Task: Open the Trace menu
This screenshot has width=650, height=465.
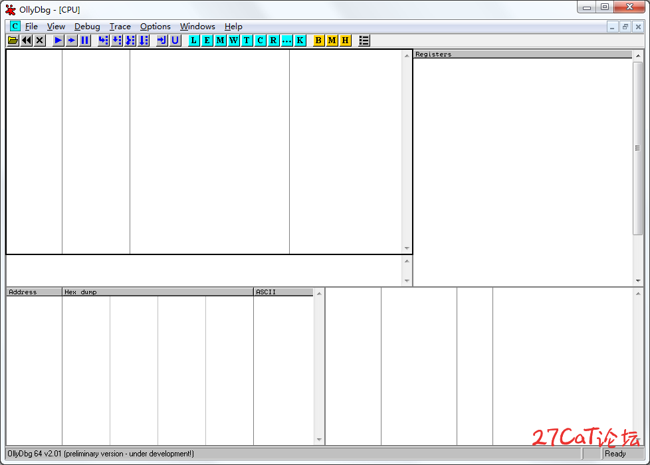Action: (120, 26)
